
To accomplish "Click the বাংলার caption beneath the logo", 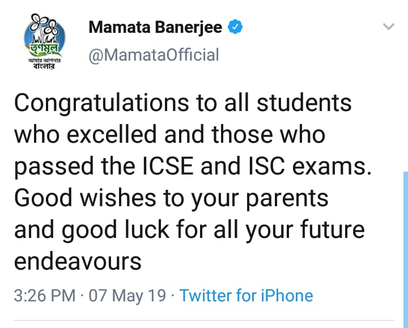I will pyautogui.click(x=44, y=66).
